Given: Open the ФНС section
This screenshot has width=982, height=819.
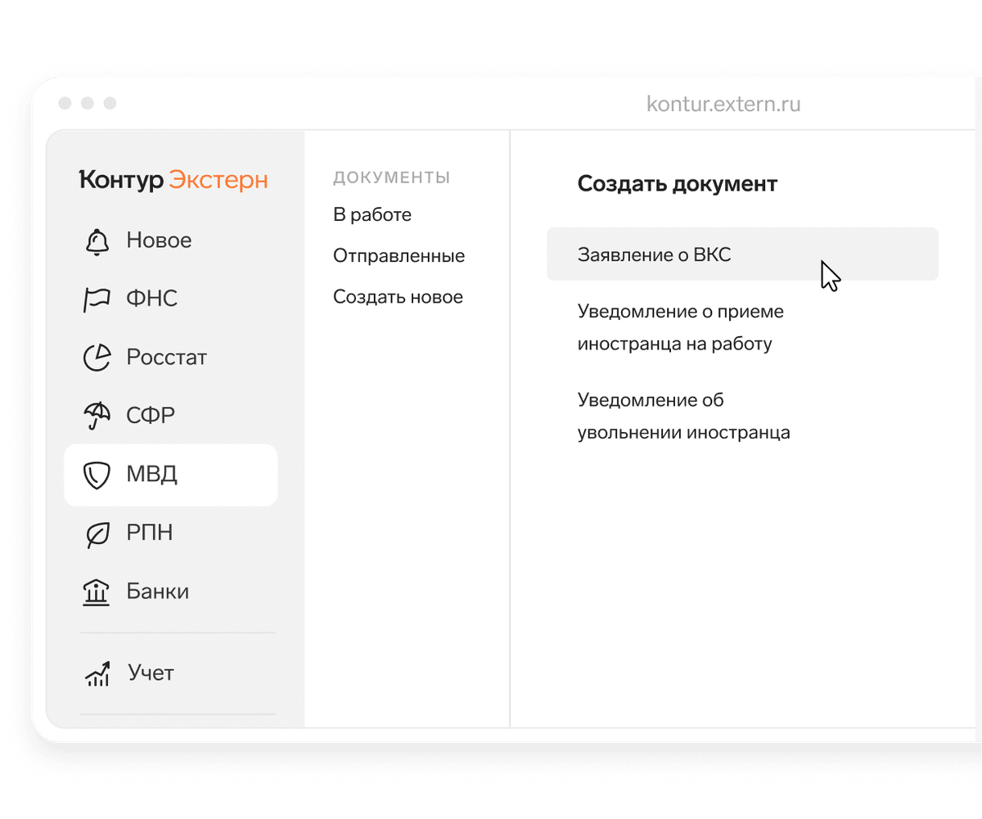Looking at the screenshot, I should point(152,299).
